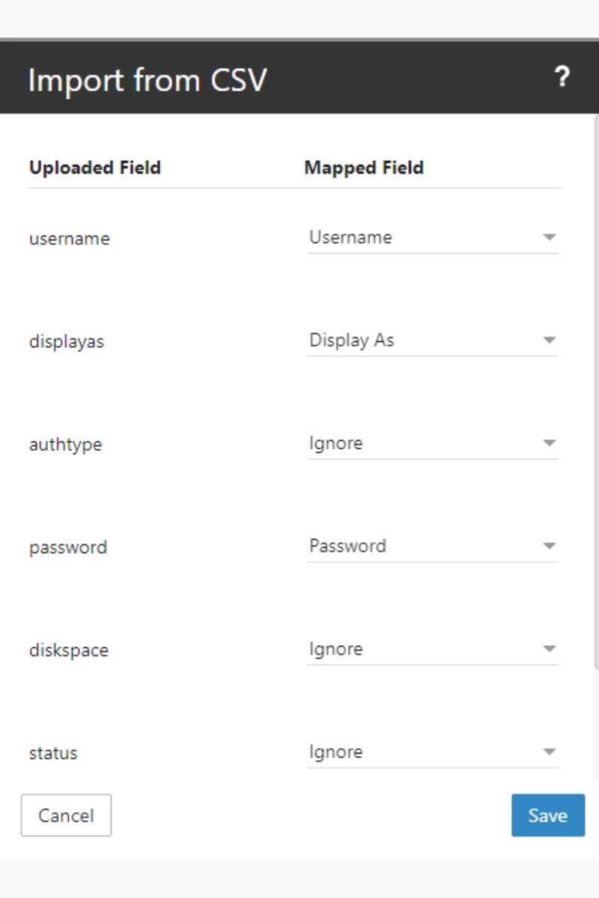Click the Import from CSV title
The image size is (599, 898).
147,79
